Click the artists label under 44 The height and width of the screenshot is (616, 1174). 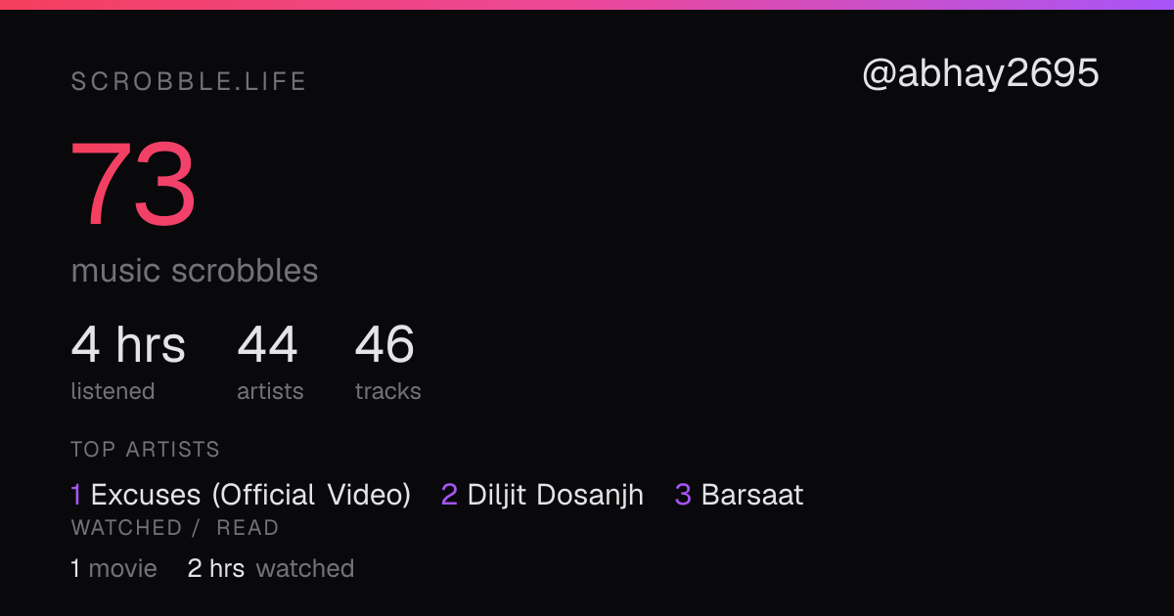(x=270, y=391)
